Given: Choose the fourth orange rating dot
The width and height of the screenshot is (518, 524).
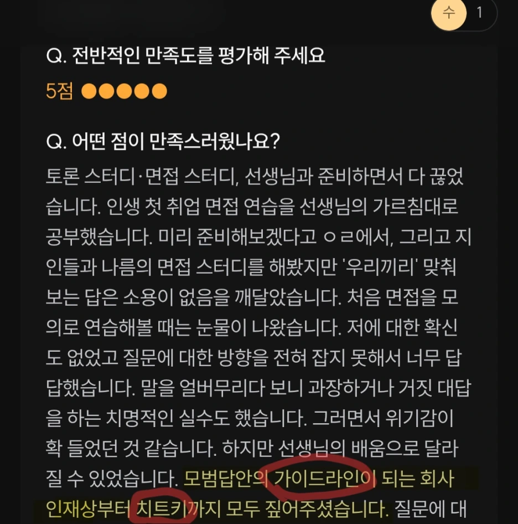Looking at the screenshot, I should (142, 91).
